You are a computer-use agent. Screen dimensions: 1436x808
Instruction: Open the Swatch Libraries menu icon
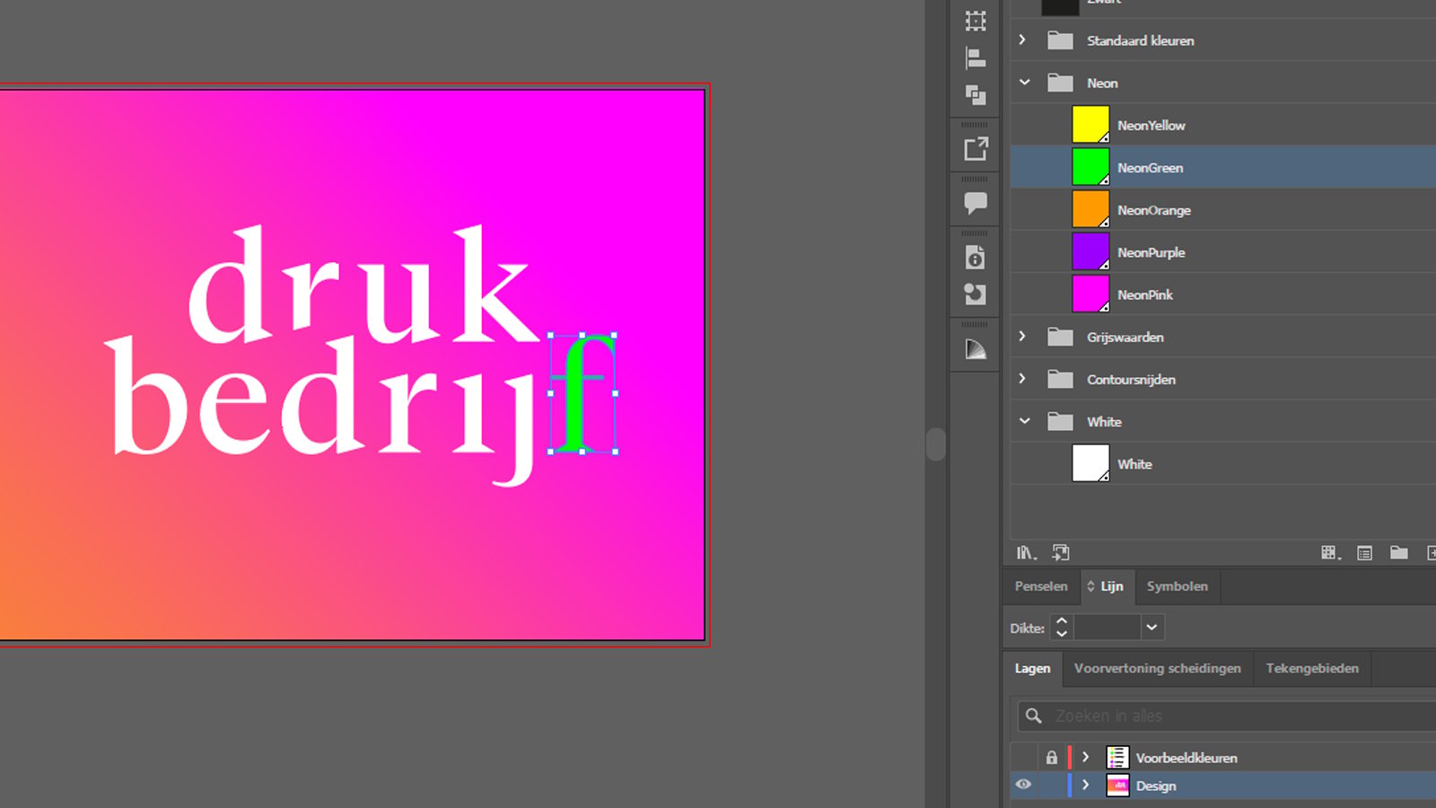[1026, 553]
